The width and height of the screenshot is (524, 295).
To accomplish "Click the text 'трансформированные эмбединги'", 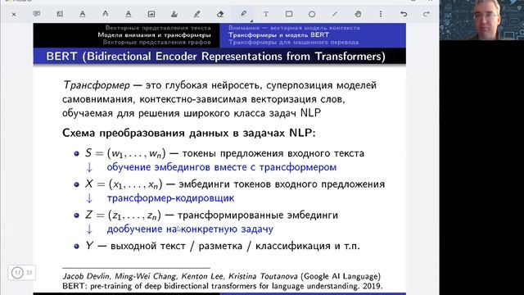I will (x=257, y=215).
